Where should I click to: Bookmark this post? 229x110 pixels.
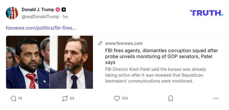click(x=171, y=98)
